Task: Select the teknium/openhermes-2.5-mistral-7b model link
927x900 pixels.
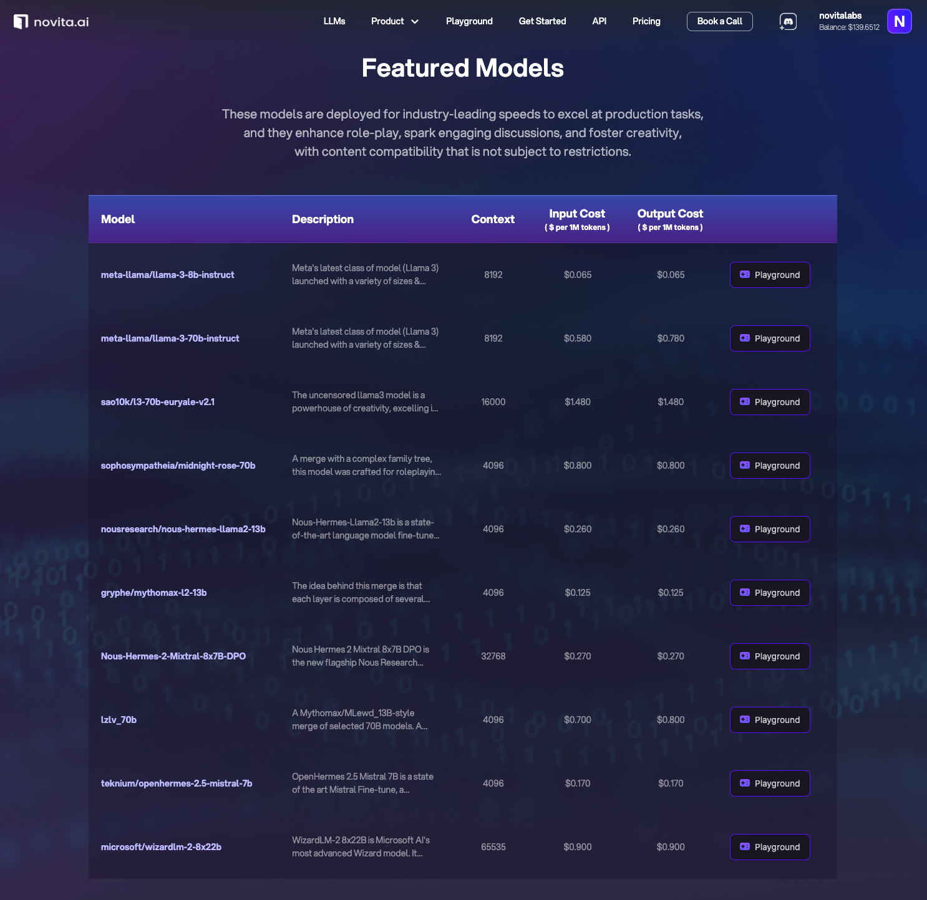Action: click(x=177, y=783)
